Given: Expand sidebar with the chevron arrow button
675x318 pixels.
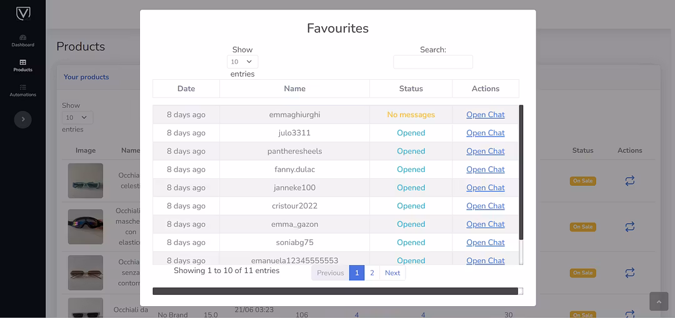Looking at the screenshot, I should [23, 119].
